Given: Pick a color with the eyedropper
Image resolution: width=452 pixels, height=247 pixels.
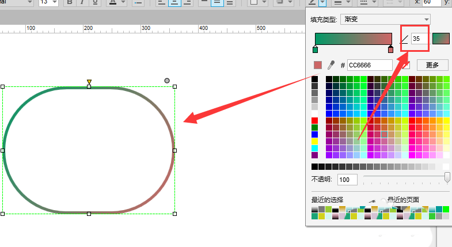Looking at the screenshot, I should (331, 65).
